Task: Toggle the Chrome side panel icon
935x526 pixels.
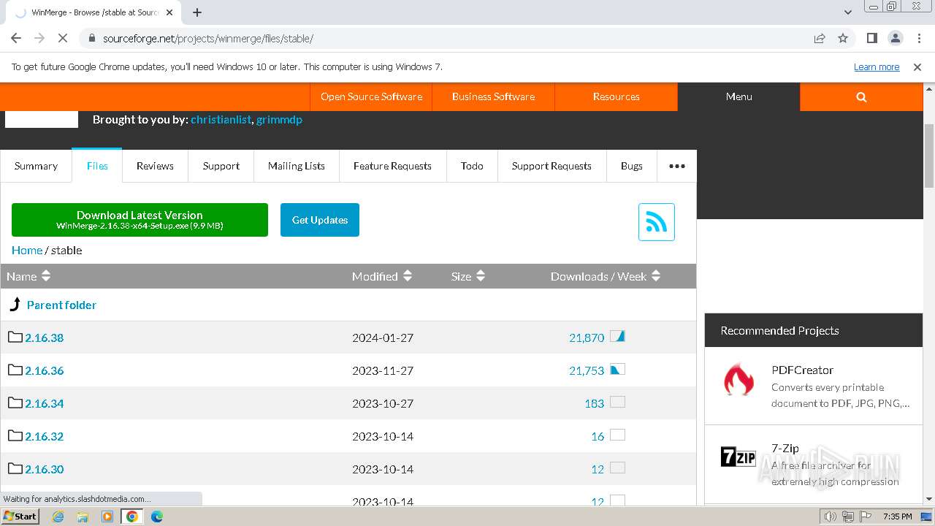Action: pyautogui.click(x=871, y=38)
